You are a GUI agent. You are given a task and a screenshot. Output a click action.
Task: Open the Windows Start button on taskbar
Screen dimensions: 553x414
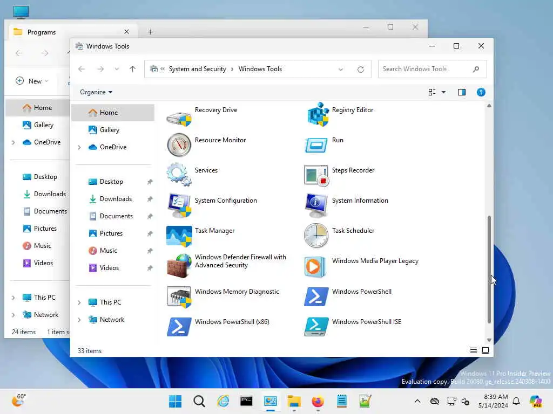tap(175, 401)
